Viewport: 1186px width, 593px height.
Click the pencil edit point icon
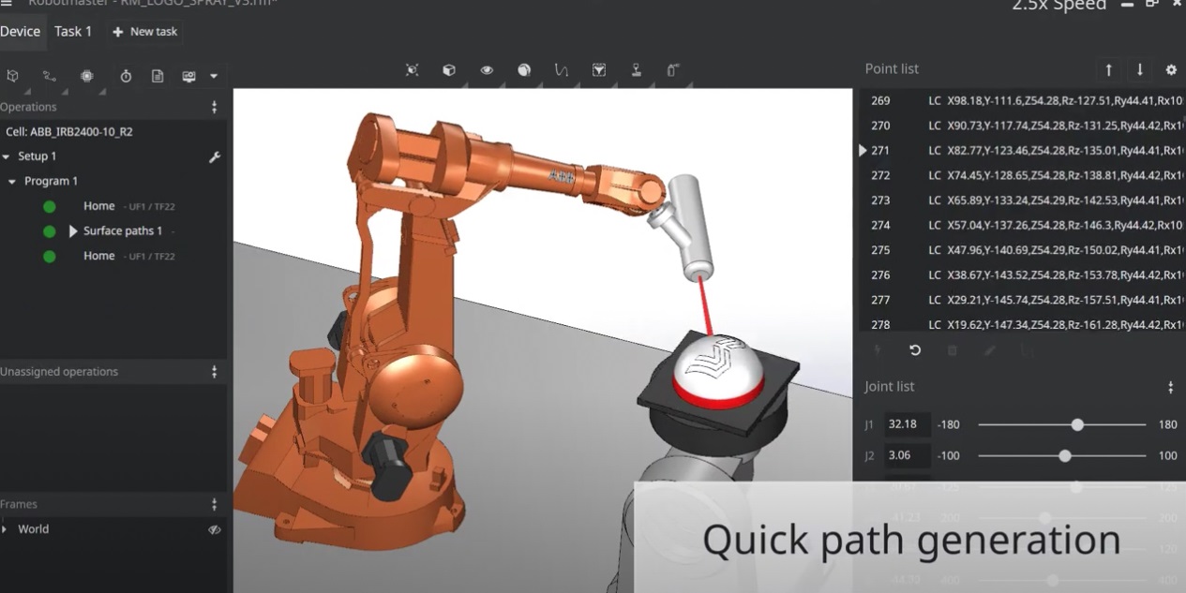point(990,350)
